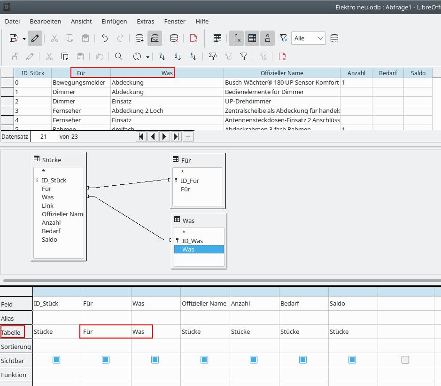Click the Run Query database icon
Image resolution: width=441 pixels, height=386 pixels.
tap(139, 39)
